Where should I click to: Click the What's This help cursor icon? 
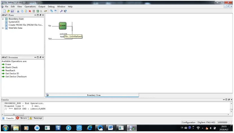65,11
